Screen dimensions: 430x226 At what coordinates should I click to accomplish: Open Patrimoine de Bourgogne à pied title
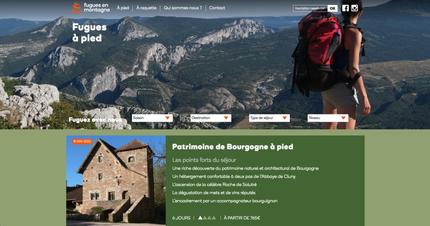[232, 147]
